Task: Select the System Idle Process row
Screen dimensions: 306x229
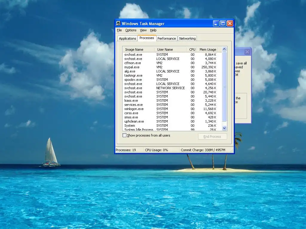Action: coord(172,129)
